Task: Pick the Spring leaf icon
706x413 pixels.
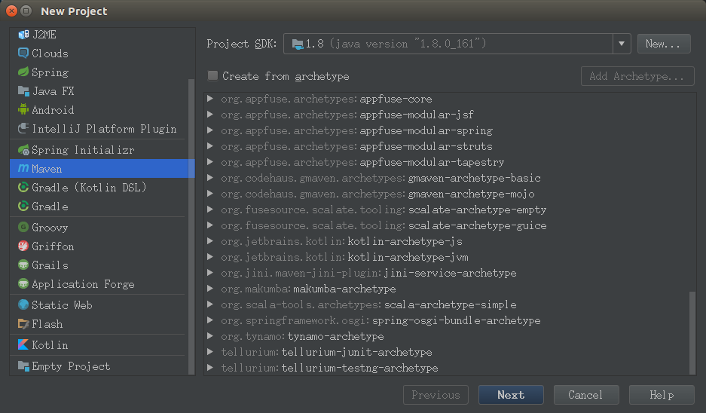Action: [23, 72]
